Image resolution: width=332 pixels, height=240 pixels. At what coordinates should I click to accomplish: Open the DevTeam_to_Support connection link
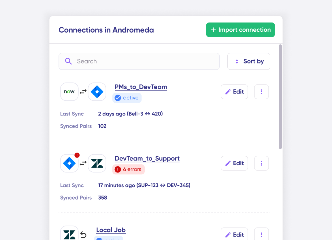(147, 159)
